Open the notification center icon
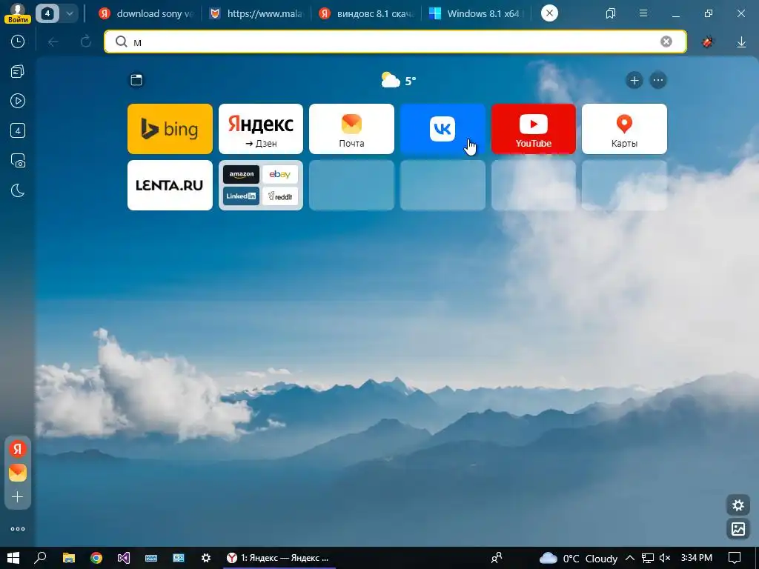759x569 pixels. point(735,558)
